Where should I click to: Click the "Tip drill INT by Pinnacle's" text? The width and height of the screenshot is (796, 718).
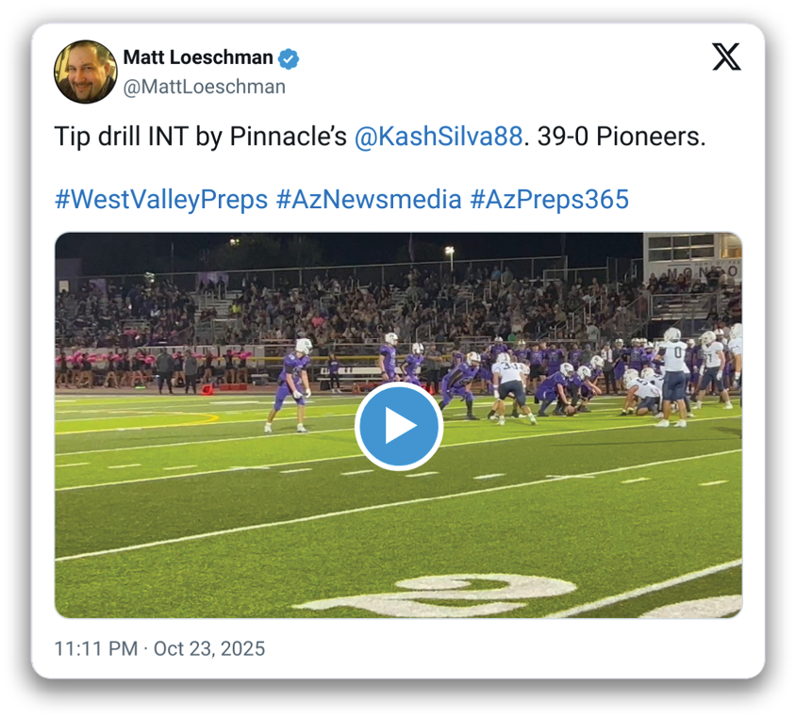click(201, 137)
